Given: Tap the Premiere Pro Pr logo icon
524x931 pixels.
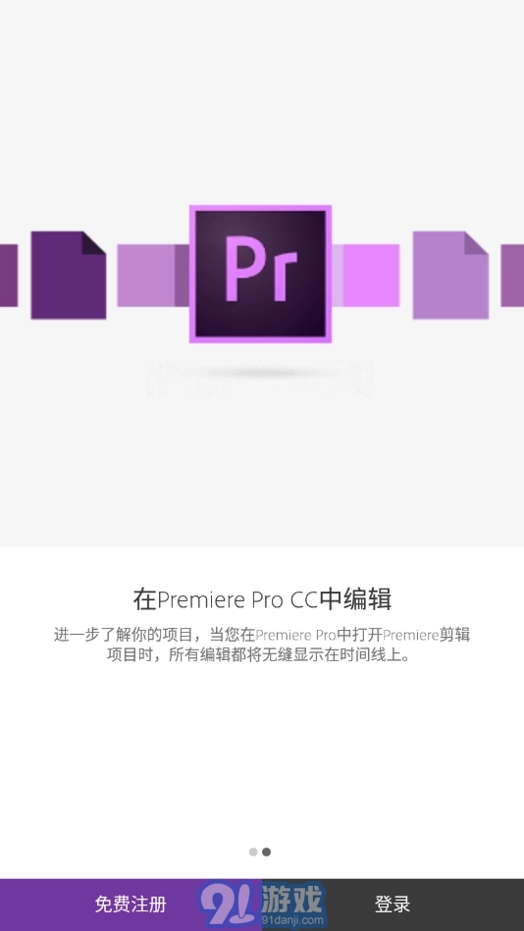Looking at the screenshot, I should tap(260, 274).
